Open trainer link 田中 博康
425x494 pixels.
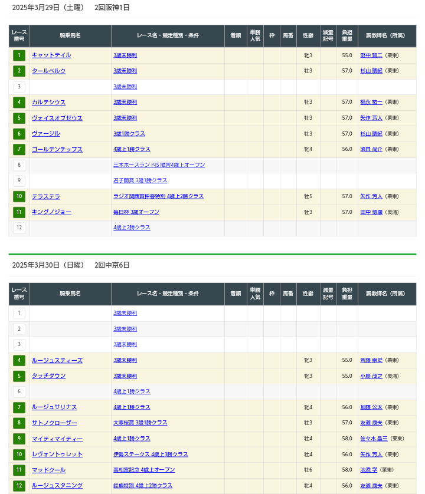pos(371,212)
